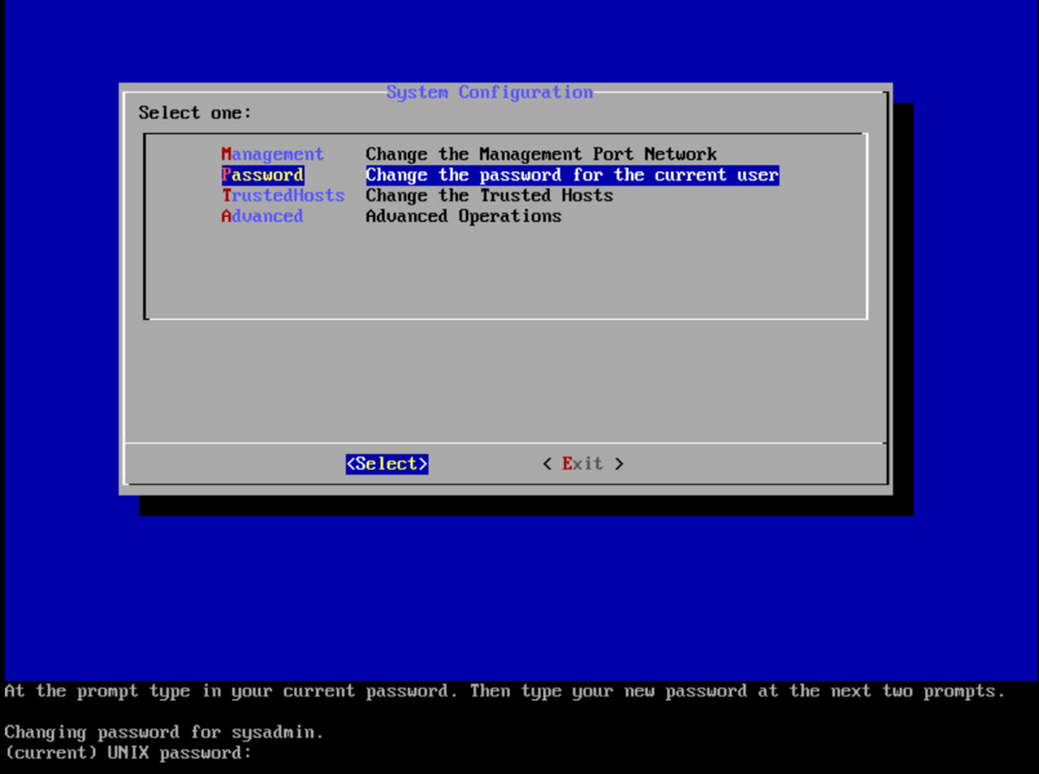Choose the TrustedHosts menu option

coord(283,195)
